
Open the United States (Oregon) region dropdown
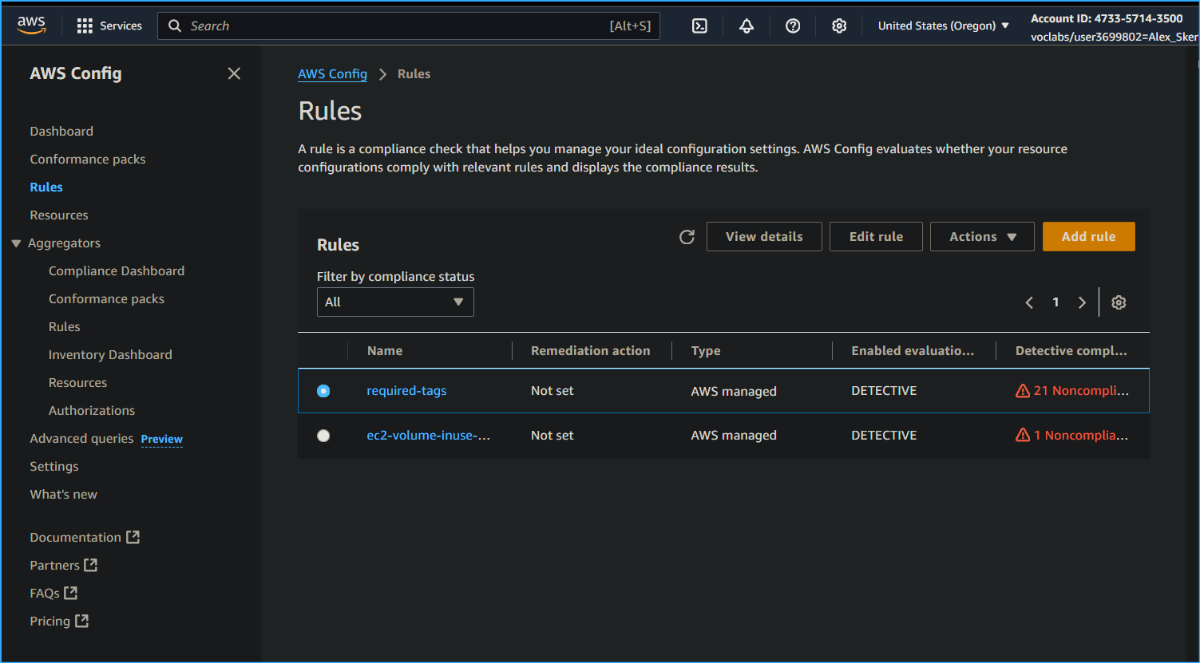pyautogui.click(x=942, y=25)
